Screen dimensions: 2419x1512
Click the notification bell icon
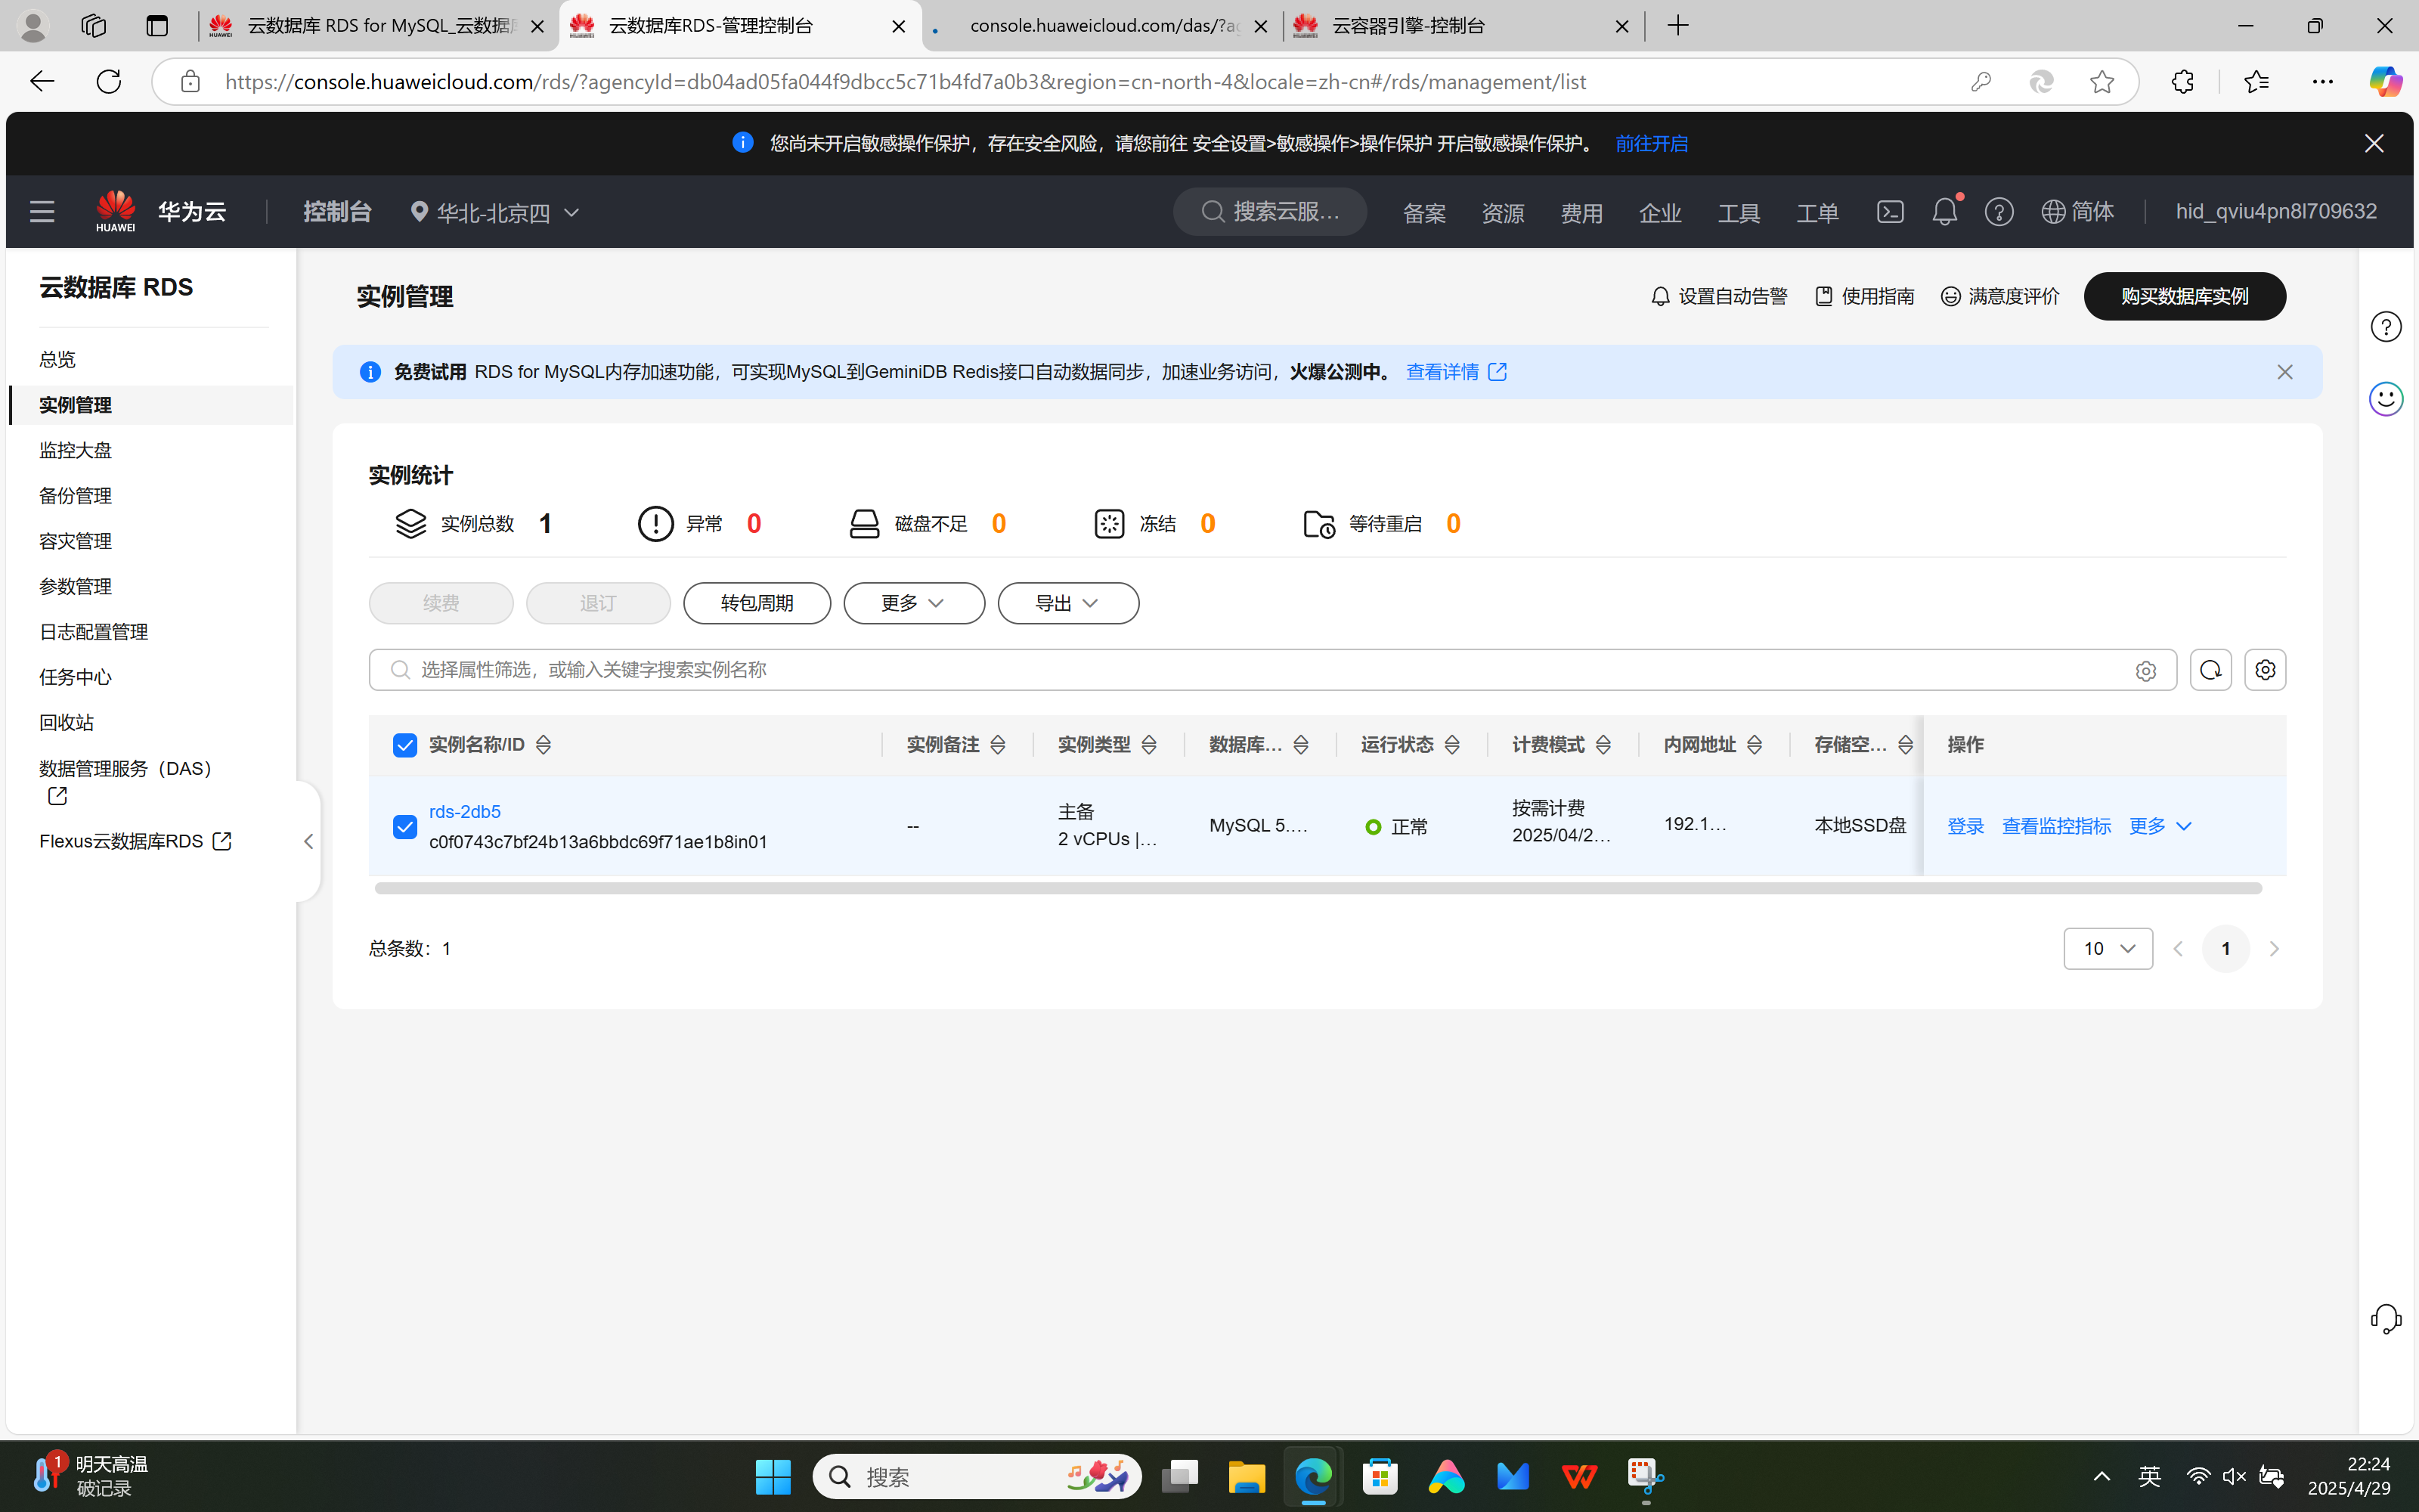click(x=1944, y=212)
